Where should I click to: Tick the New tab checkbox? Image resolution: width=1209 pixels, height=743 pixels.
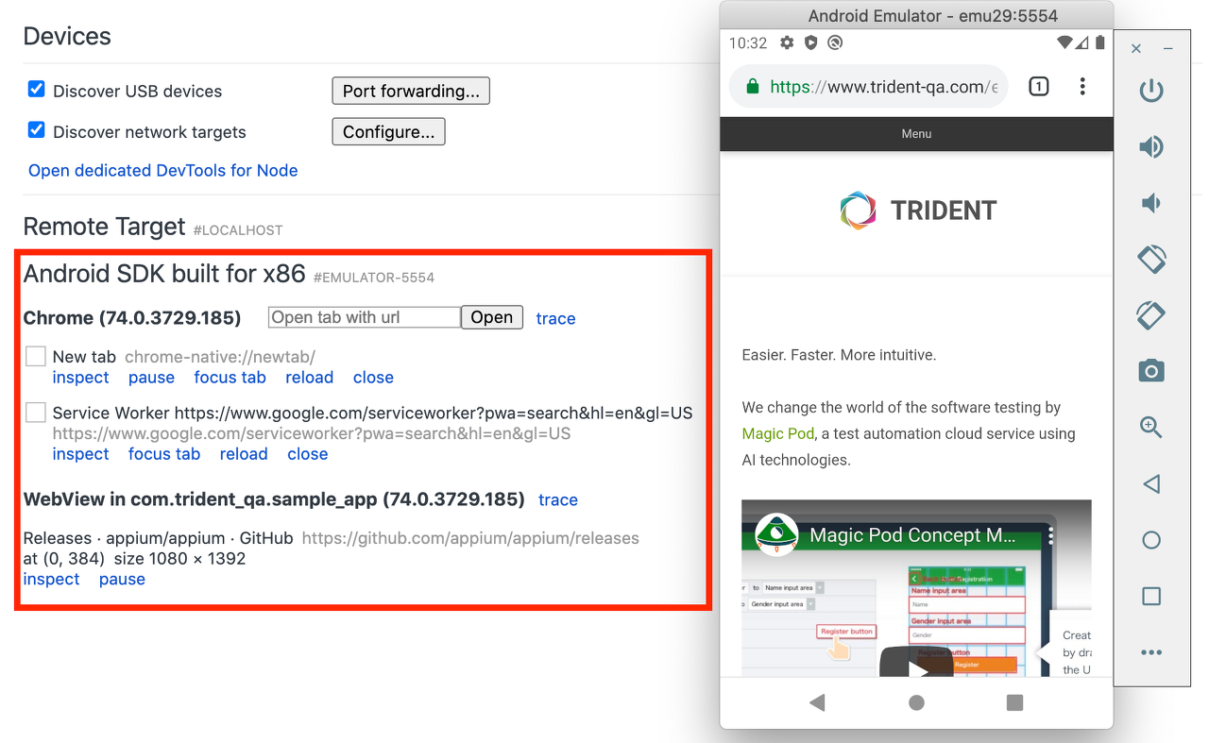(x=36, y=356)
